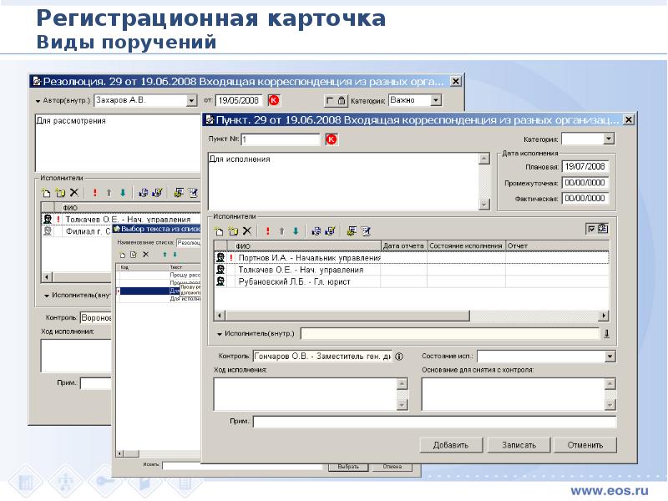Click the new executor icon in Пункт toolbar
668x501 pixels.
pos(219,231)
